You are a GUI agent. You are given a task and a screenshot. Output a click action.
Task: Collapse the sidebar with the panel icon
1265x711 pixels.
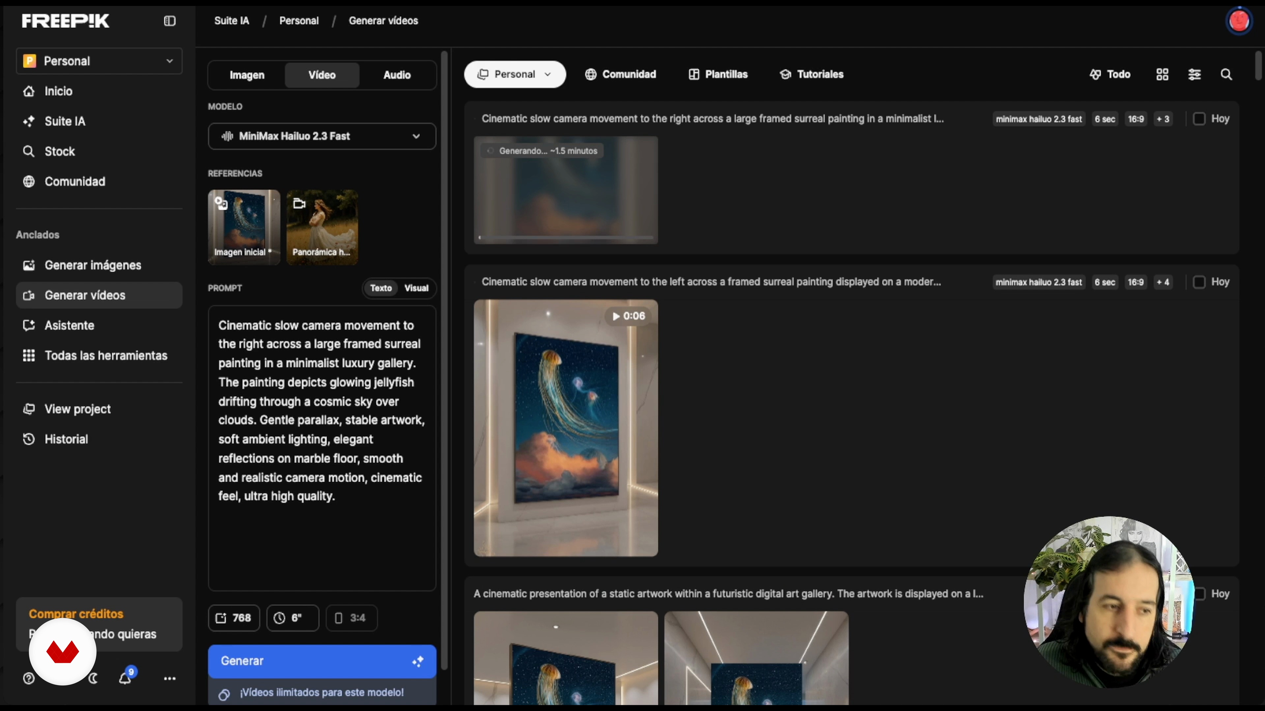(169, 21)
